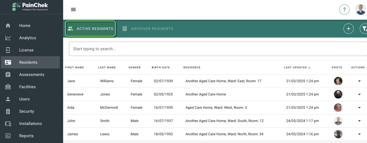Sort by Last Name column header
The width and height of the screenshot is (367, 143).
click(107, 67)
